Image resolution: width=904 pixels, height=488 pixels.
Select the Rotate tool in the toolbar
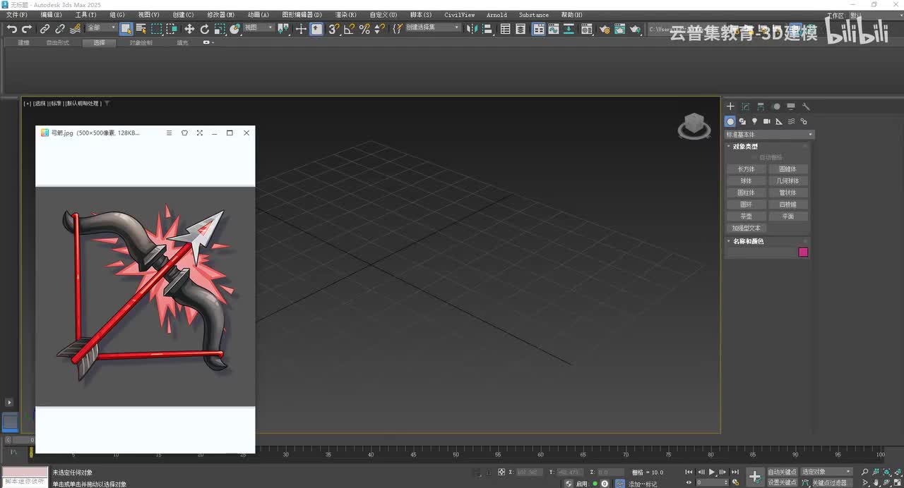coord(204,29)
